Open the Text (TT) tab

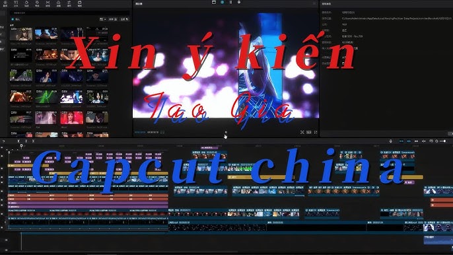coord(16,3)
